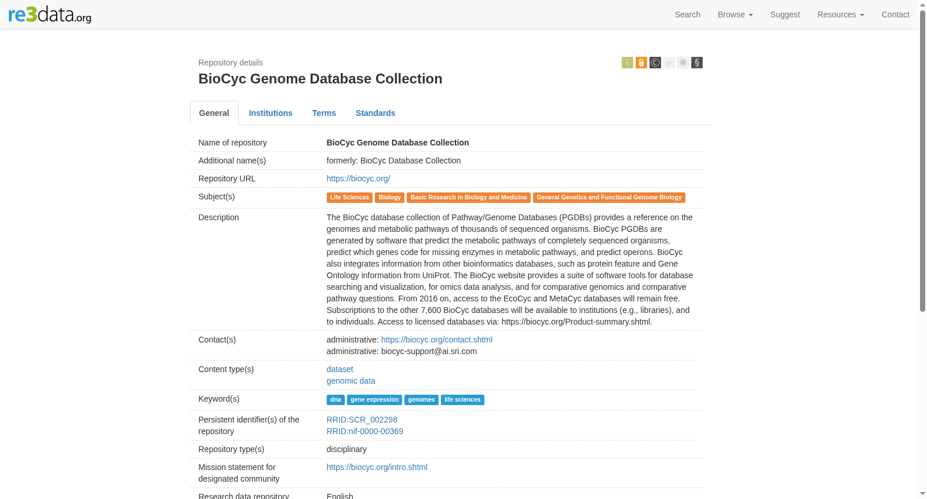Click the page's vertical scrollbar thumb
Image resolution: width=927 pixels, height=499 pixels.
(922, 161)
